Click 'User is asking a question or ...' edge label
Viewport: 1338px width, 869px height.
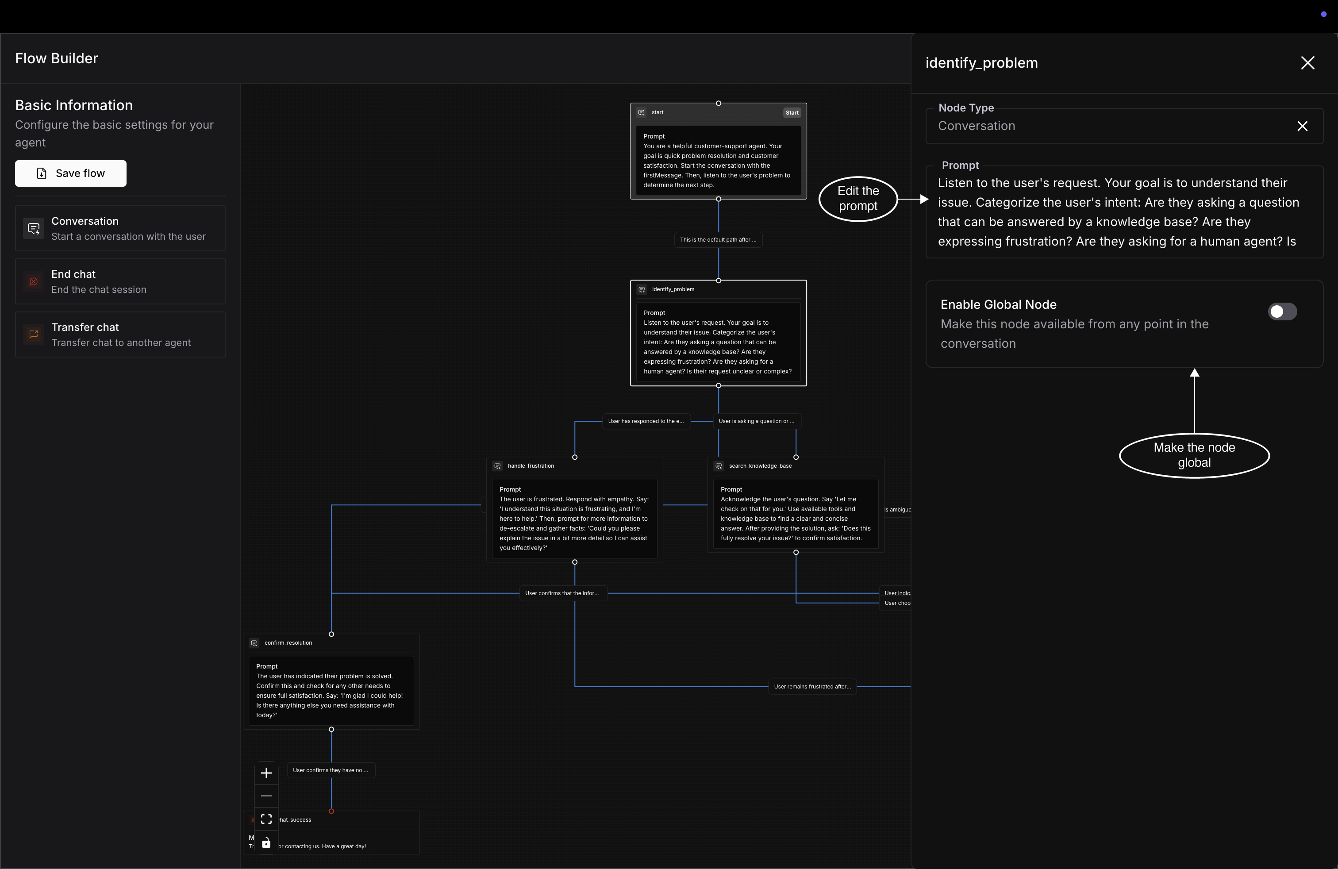tap(757, 421)
